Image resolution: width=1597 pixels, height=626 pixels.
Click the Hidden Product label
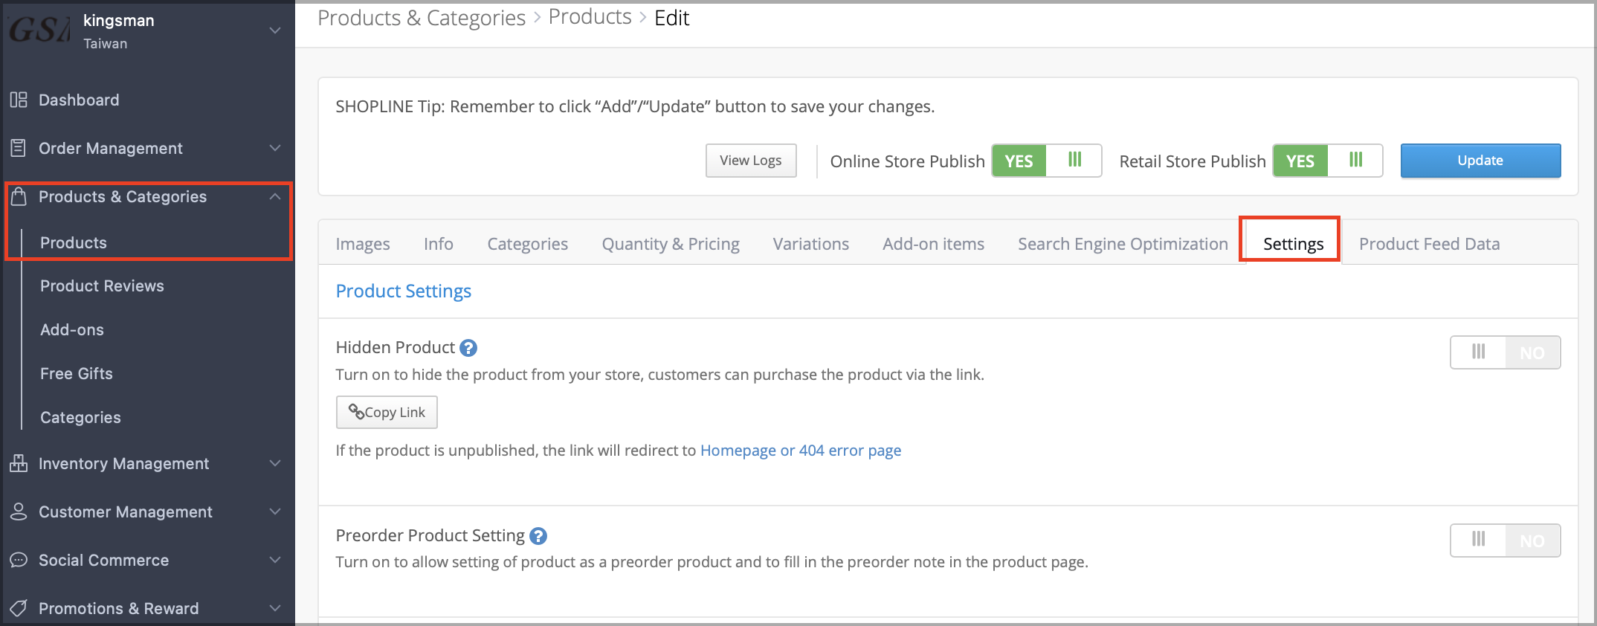[x=396, y=347]
